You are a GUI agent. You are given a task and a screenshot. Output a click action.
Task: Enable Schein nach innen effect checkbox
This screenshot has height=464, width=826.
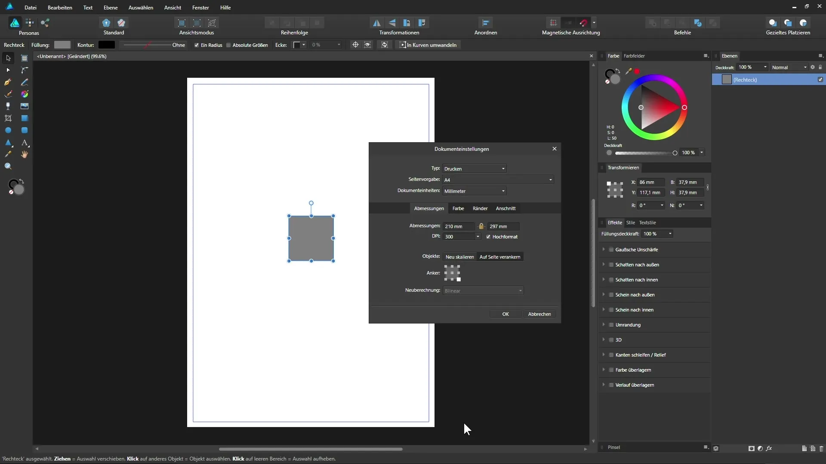click(x=611, y=310)
